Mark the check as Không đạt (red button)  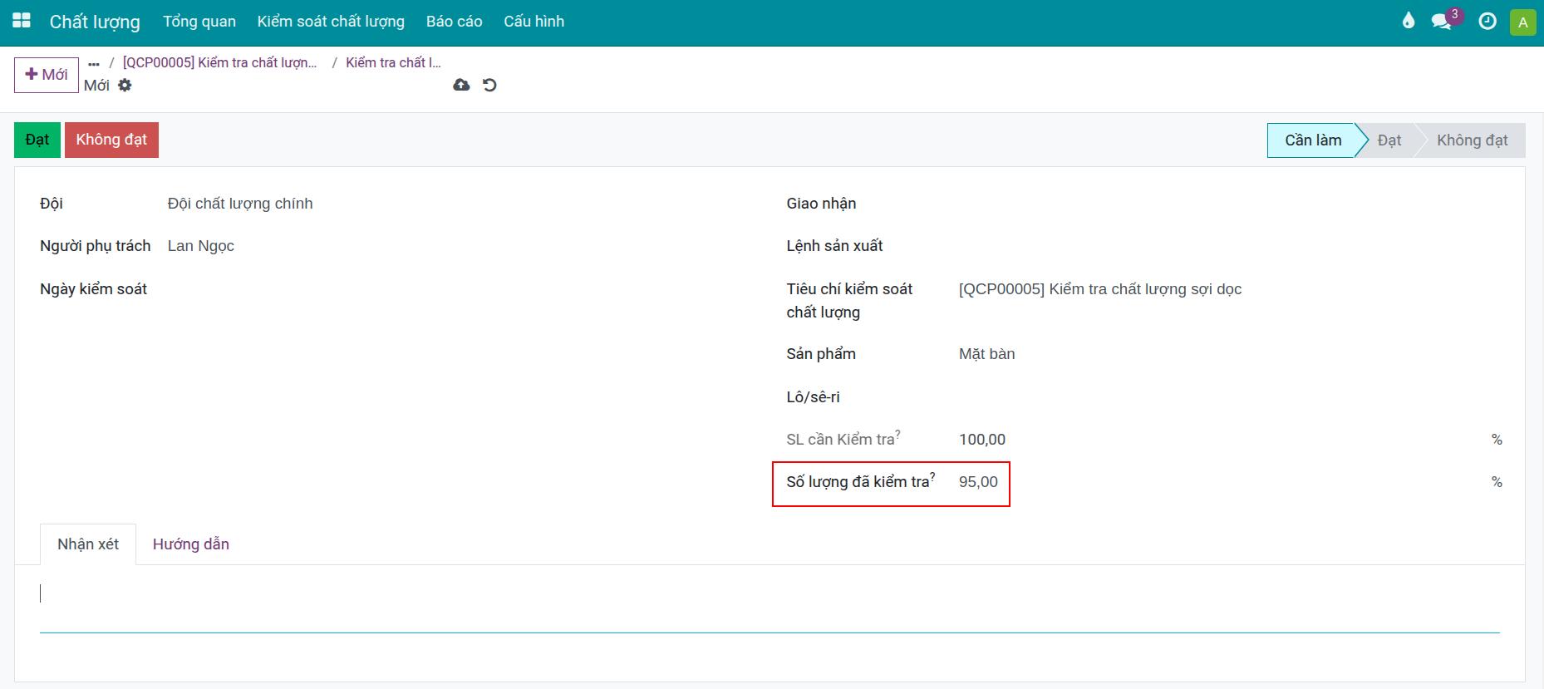[x=111, y=140]
